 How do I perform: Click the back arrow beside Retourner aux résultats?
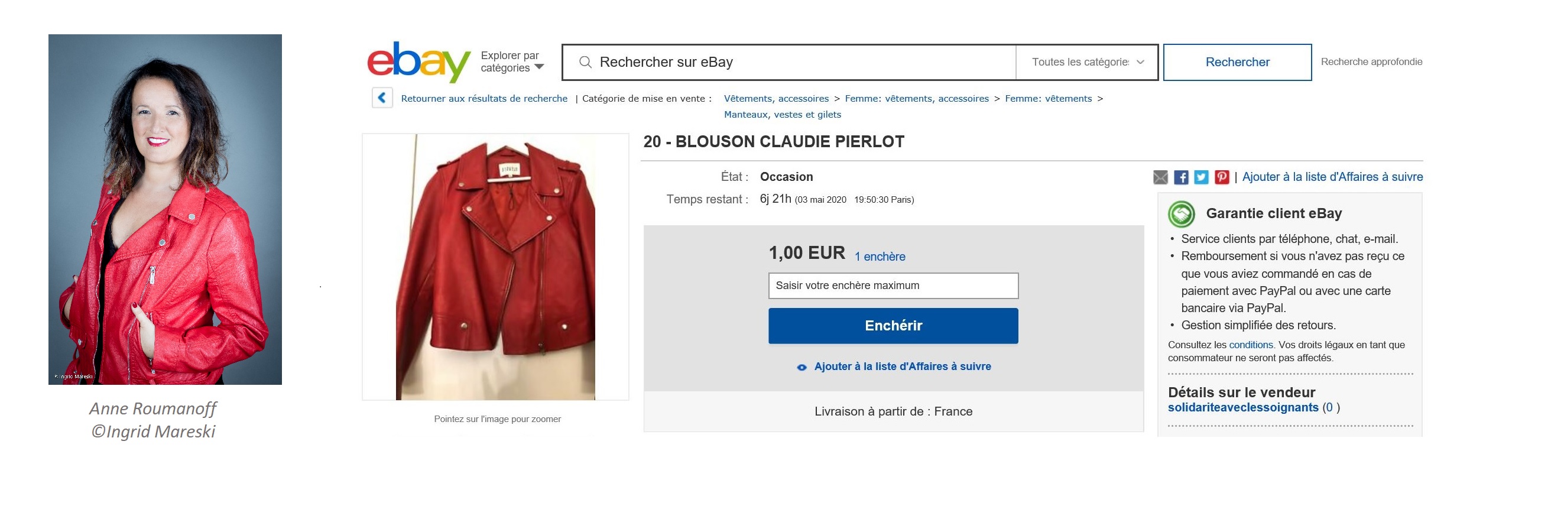coord(382,98)
